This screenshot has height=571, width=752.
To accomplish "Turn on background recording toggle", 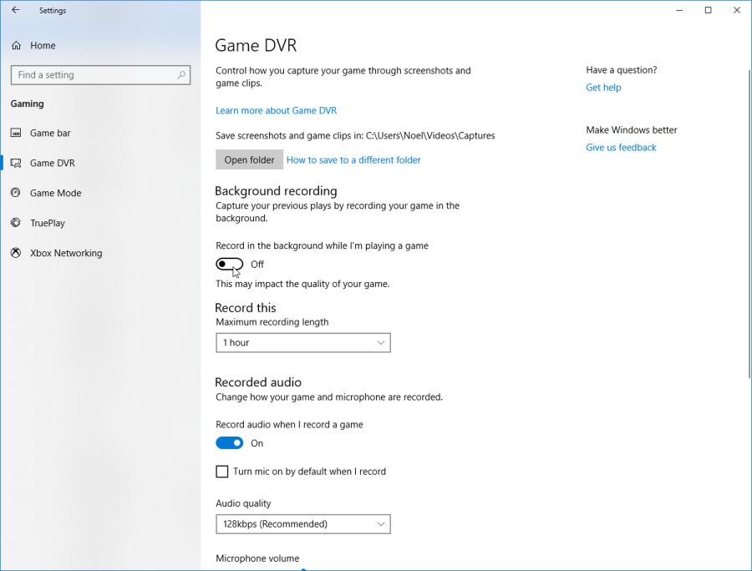I will pos(229,264).
